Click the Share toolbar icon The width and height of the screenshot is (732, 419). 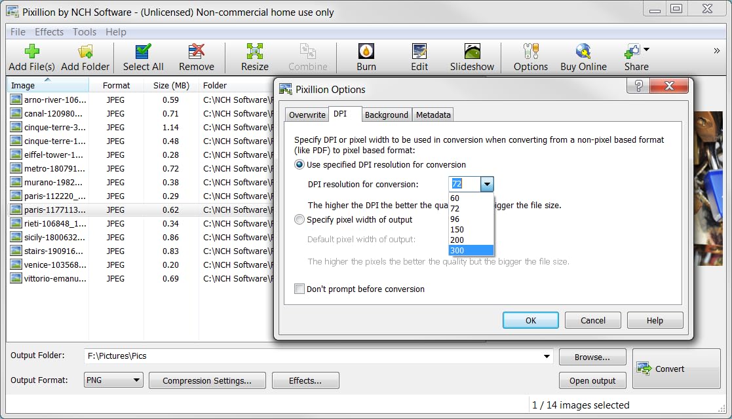(x=632, y=51)
